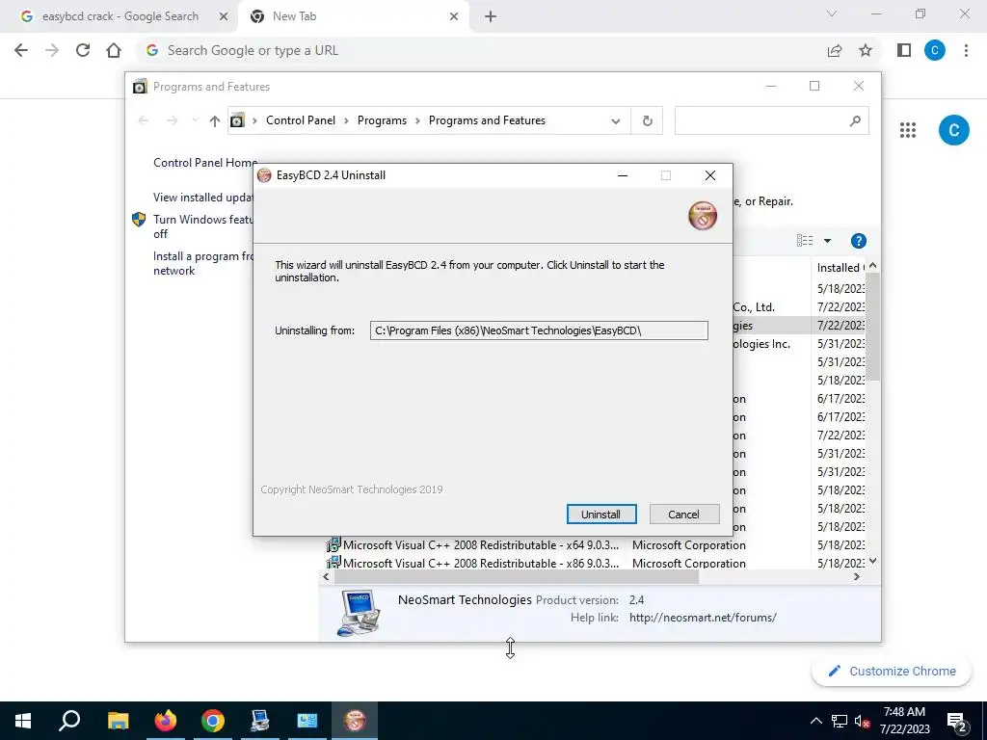Toggle Chrome side panel
Screen dimensions: 987x740
click(x=904, y=50)
